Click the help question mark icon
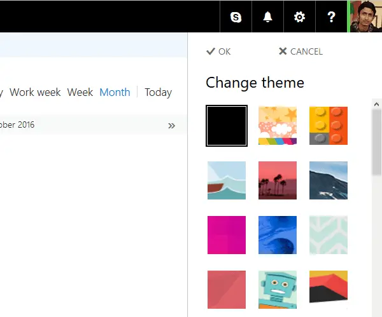Screen dimensions: 382x317 (x=331, y=17)
